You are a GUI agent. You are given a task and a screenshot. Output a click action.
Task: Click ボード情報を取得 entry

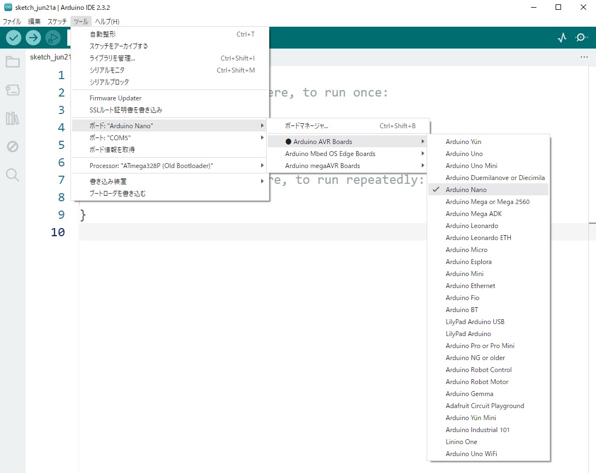coord(169,149)
